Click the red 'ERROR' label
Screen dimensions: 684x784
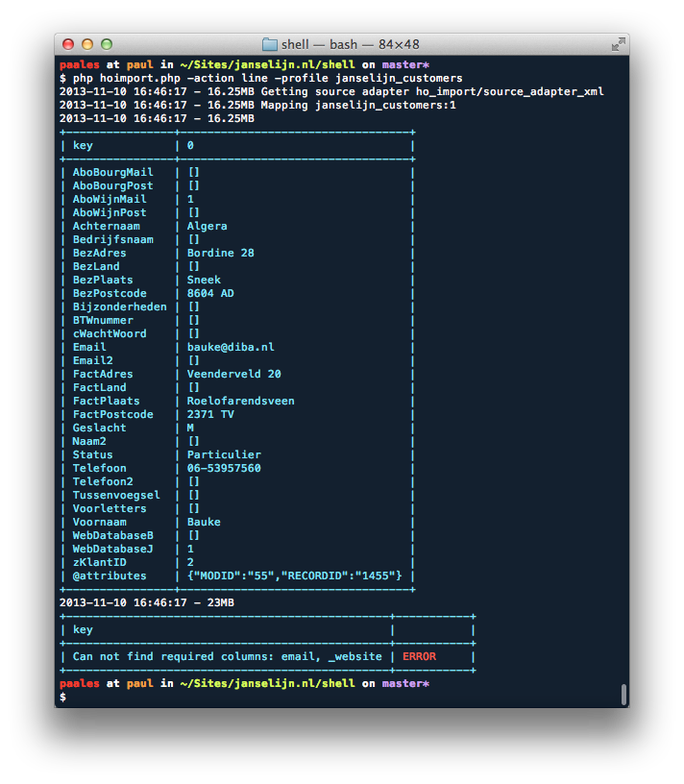[419, 657]
